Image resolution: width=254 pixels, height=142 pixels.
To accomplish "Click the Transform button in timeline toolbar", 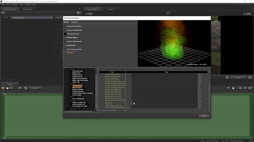I will click(35, 88).
